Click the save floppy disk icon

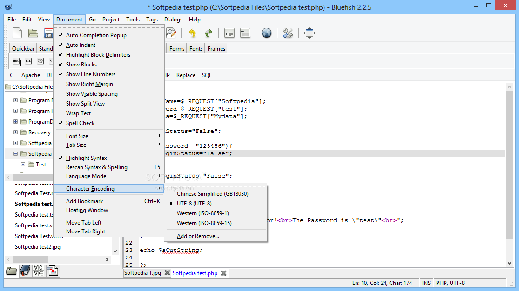point(48,33)
